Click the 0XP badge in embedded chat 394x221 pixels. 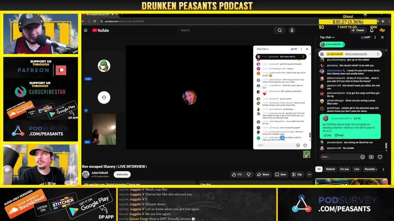coord(294,49)
